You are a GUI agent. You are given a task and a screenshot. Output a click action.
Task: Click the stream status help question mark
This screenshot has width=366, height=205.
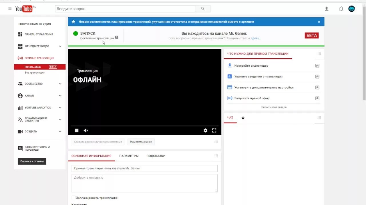(117, 38)
